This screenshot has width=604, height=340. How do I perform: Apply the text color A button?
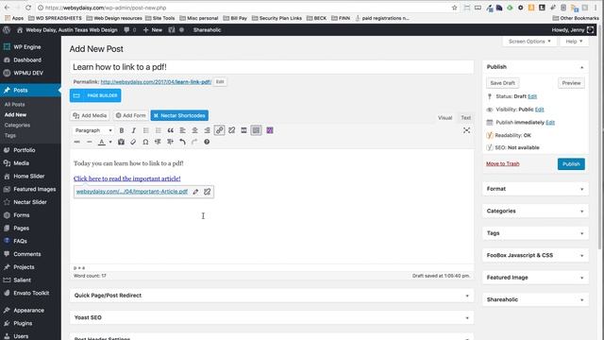tap(102, 142)
